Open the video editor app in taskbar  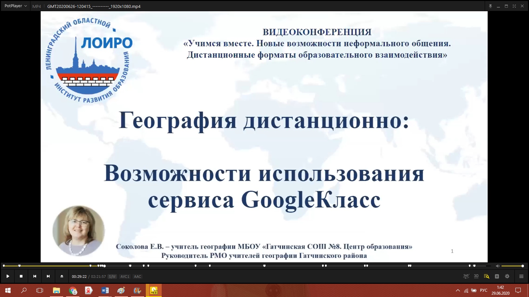(x=137, y=290)
